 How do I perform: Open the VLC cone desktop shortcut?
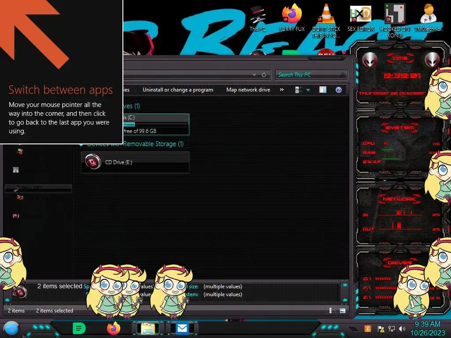(x=326, y=21)
